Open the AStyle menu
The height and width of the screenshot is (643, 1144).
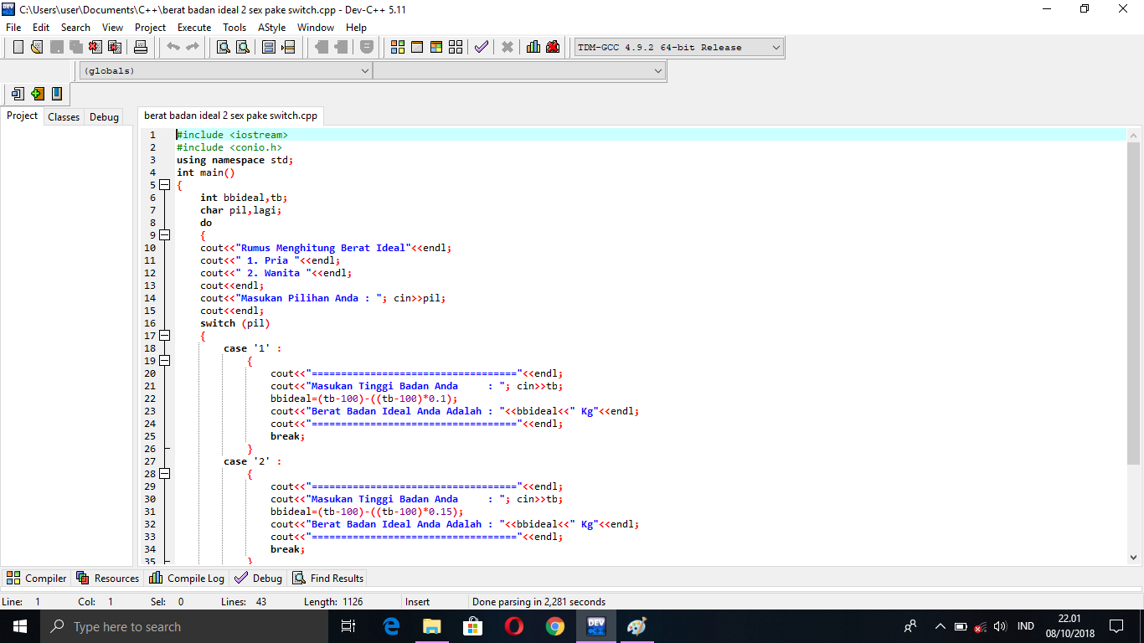click(271, 27)
